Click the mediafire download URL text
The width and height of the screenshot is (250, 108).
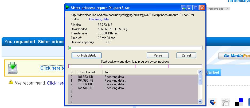tap(132, 15)
